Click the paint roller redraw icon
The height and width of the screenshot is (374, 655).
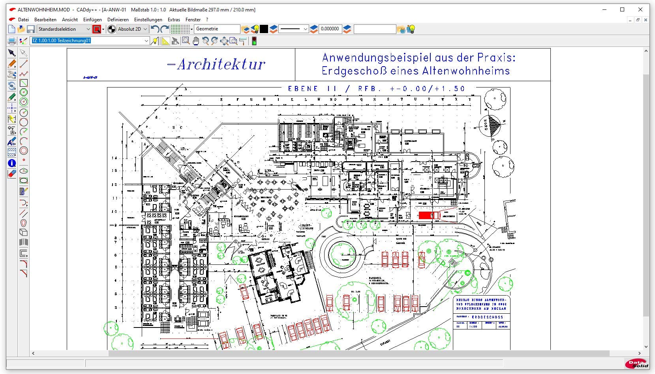coord(243,41)
